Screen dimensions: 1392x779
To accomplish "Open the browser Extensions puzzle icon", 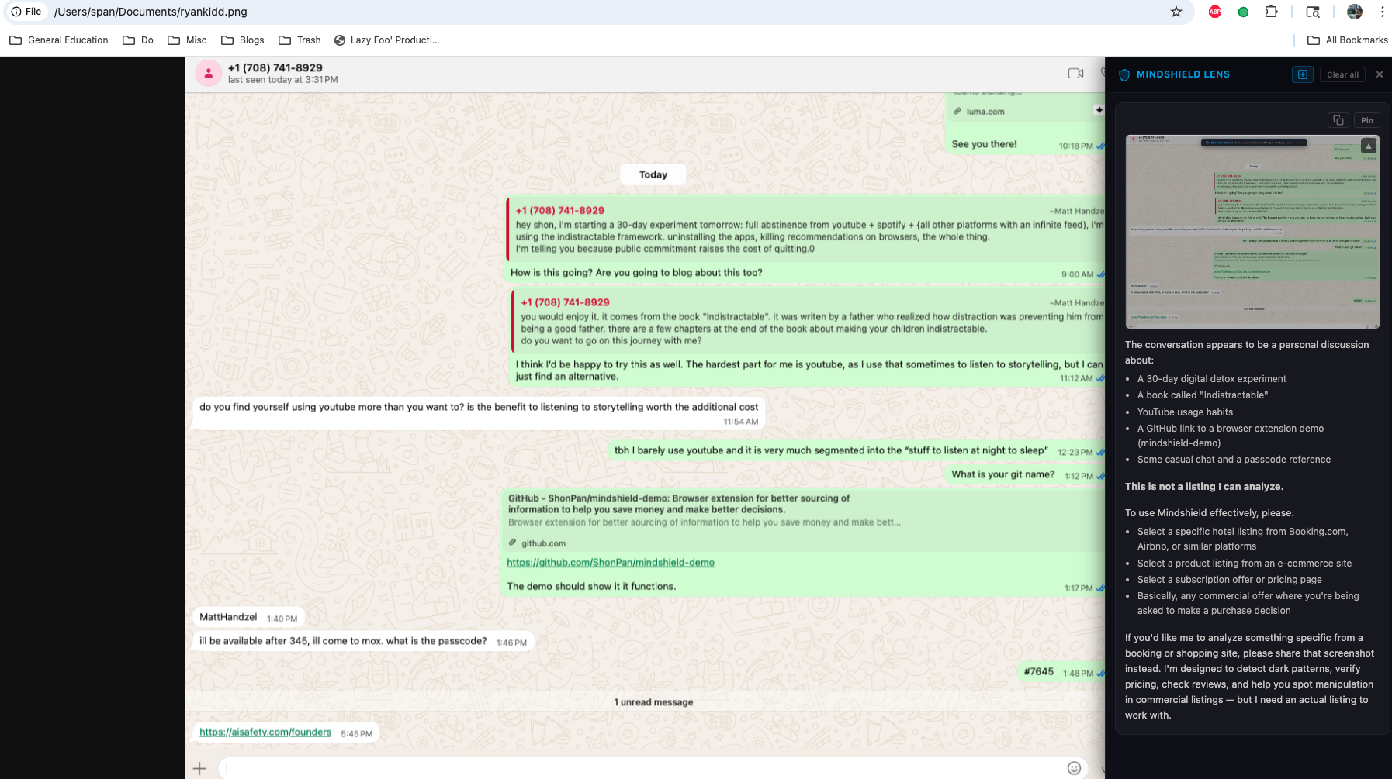I will (x=1271, y=12).
